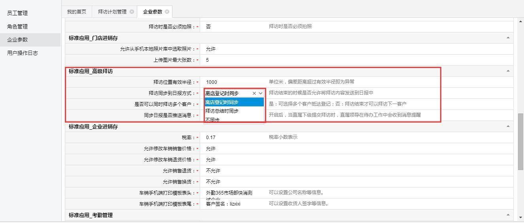Collapse the 标准应用_企业进销存 section
Image resolution: width=524 pixels, height=223 pixels.
pyautogui.click(x=508, y=127)
